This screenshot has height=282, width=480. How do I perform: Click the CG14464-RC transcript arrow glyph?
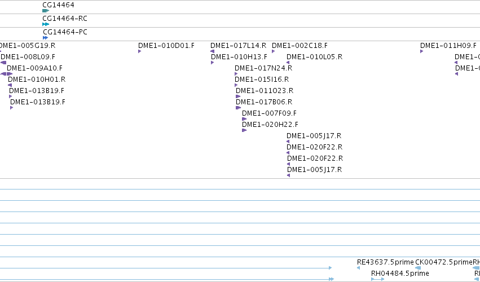46,24
